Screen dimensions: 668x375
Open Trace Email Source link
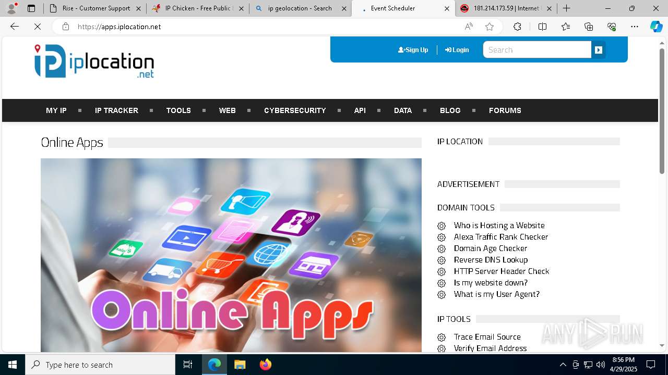click(x=487, y=337)
